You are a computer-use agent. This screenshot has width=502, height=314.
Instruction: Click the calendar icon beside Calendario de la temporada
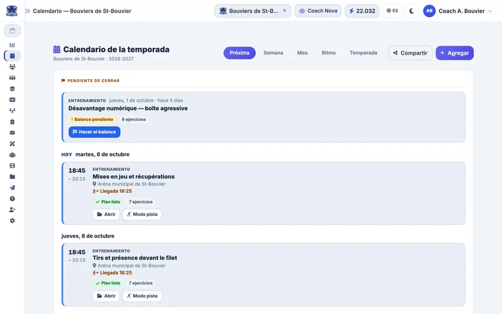coord(56,50)
